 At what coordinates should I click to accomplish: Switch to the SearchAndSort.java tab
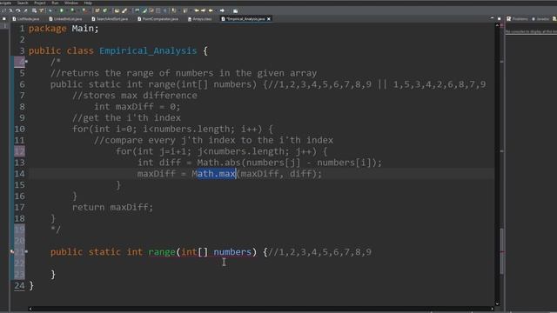click(x=110, y=19)
